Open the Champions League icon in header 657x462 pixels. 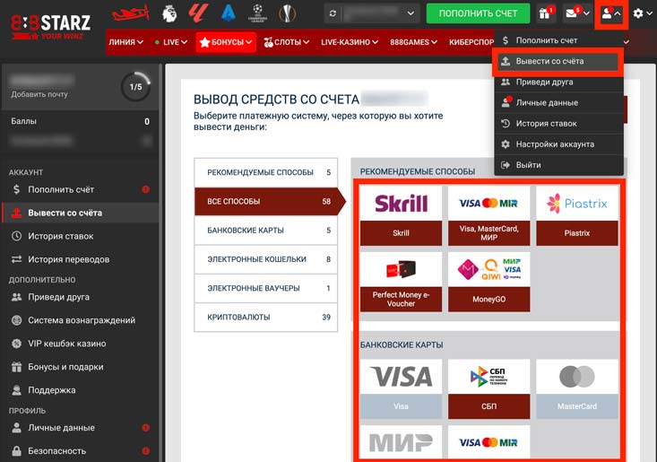256,13
